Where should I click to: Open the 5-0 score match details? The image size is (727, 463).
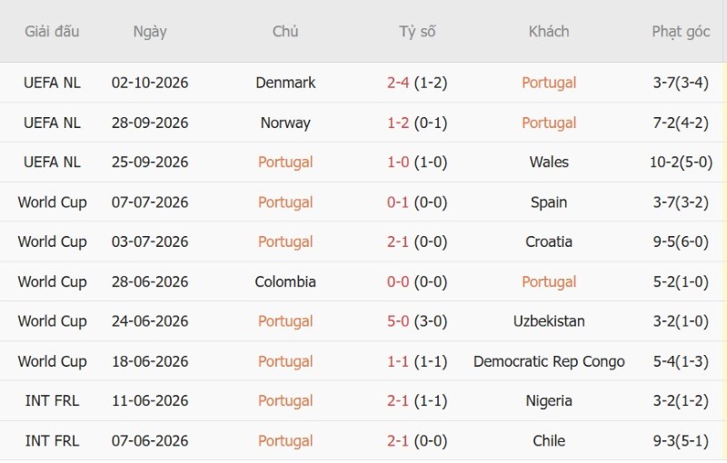coord(398,321)
